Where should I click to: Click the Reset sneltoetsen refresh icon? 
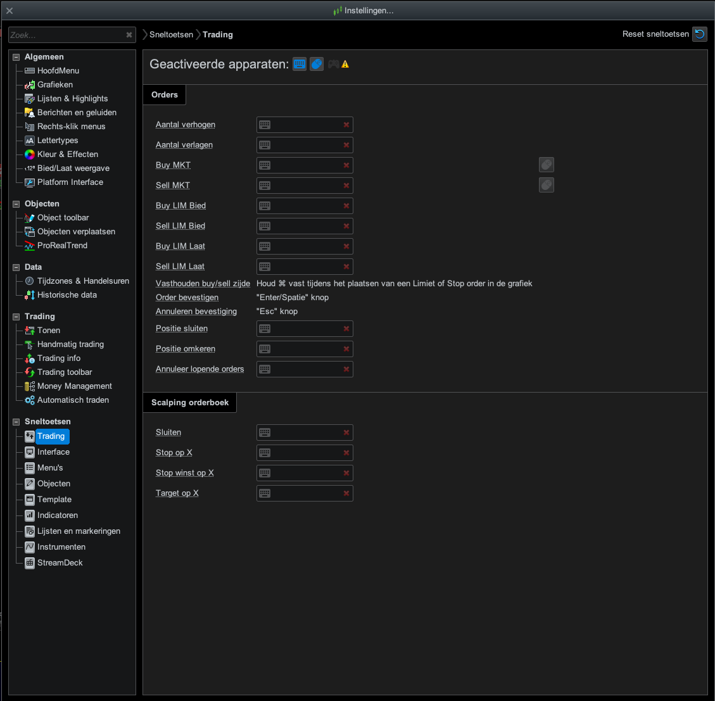700,34
